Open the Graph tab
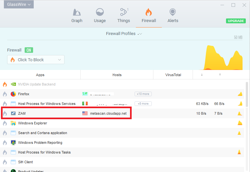 [77, 16]
